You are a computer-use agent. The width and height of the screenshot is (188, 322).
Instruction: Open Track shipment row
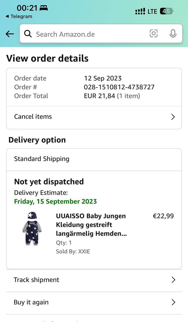coord(37,280)
